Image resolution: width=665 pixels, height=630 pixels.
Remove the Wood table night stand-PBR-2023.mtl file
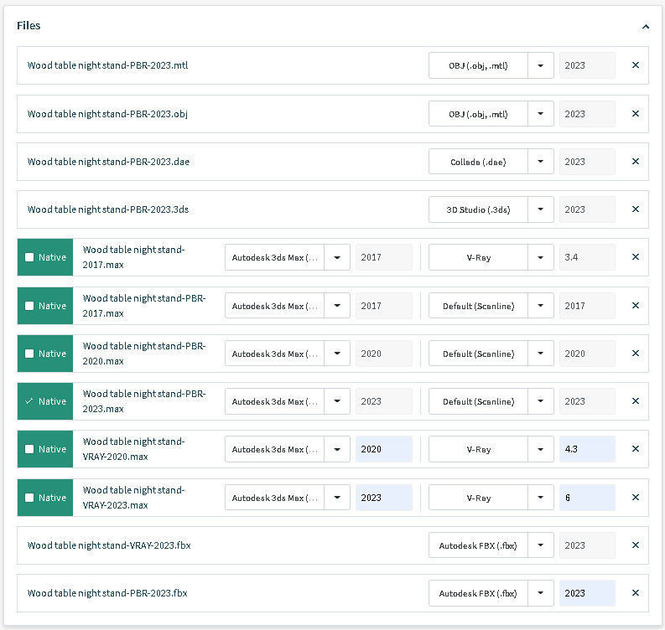tap(635, 65)
